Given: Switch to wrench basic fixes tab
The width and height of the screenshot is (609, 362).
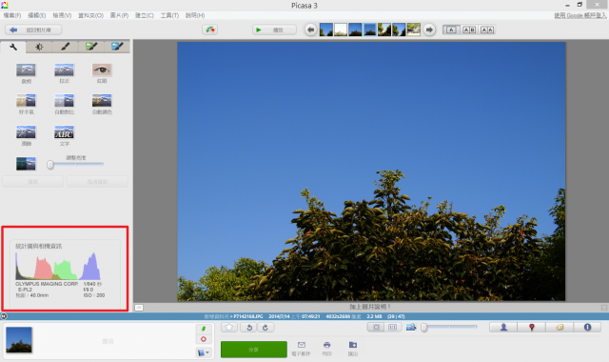Looking at the screenshot, I should [x=13, y=47].
